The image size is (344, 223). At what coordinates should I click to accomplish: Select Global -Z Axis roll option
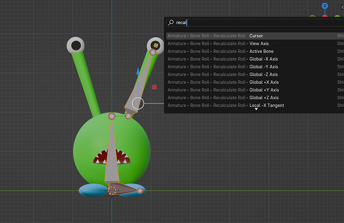point(255,74)
